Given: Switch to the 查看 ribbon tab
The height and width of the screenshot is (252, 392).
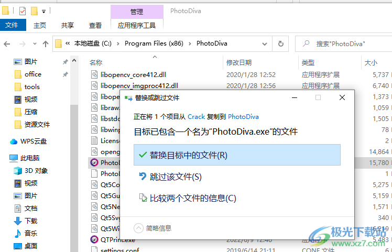Looking at the screenshot, I should click(95, 25).
